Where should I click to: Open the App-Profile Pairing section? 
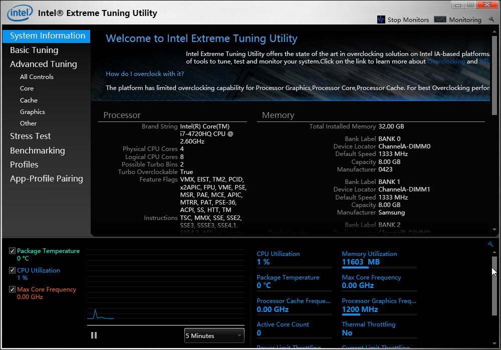click(47, 178)
